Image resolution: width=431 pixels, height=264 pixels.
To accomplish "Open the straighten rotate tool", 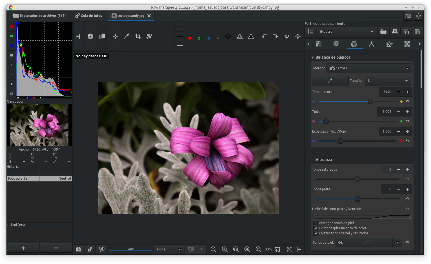I will pos(149,36).
